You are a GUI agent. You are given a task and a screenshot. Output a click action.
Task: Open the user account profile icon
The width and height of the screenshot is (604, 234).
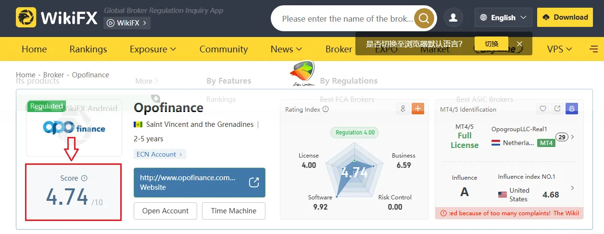point(453,18)
